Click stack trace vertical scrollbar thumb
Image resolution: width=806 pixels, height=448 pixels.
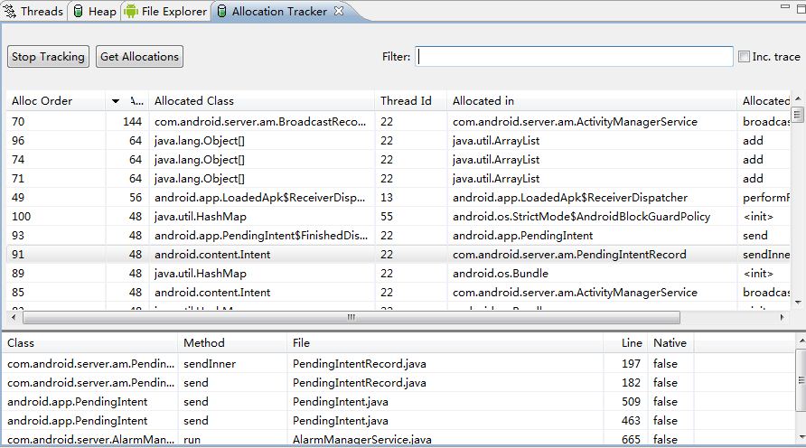[801, 380]
